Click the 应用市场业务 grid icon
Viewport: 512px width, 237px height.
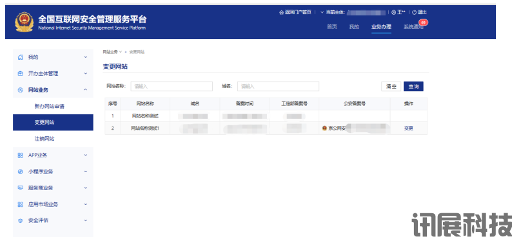pyautogui.click(x=20, y=204)
